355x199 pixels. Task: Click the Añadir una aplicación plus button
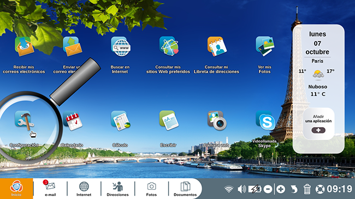pos(318,130)
